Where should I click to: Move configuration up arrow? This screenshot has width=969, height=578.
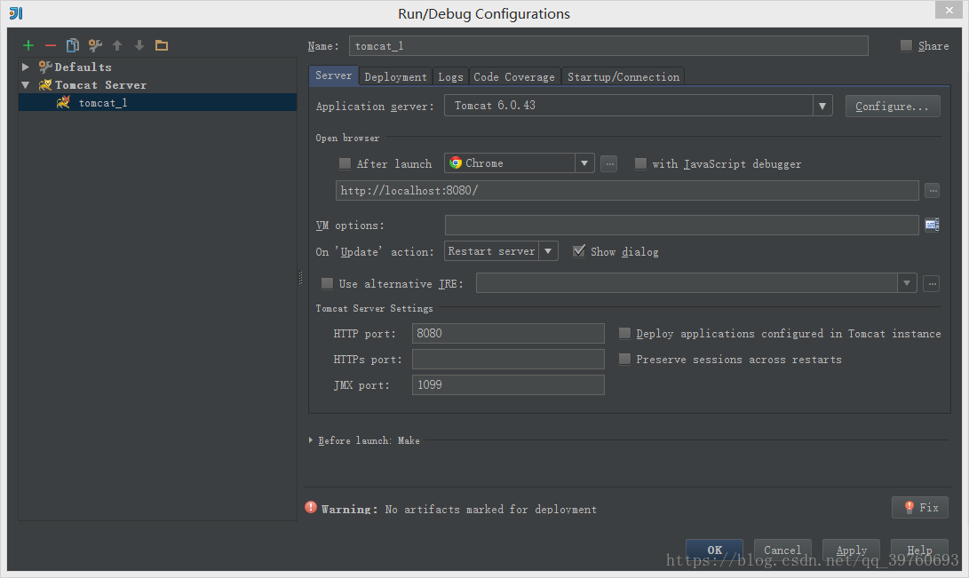117,45
